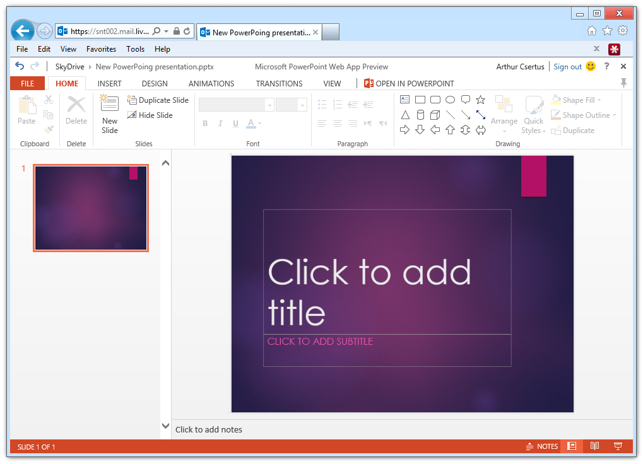Screen dimensions: 643x464
Task: Open the font color dropdown arrow
Action: coord(259,124)
